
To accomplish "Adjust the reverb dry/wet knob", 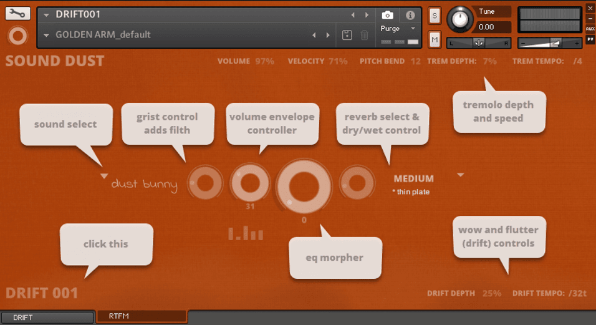I will tap(357, 183).
